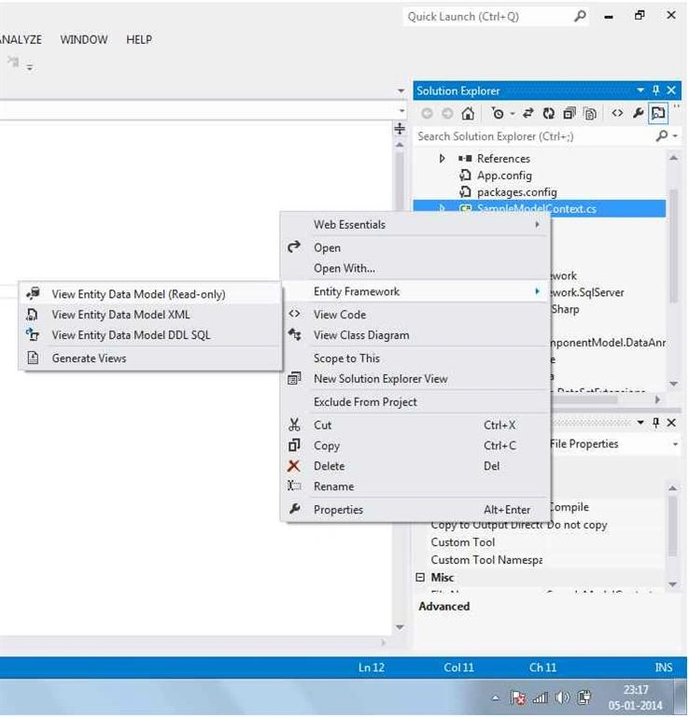Viewport: 689px width, 717px height.
Task: Click the Home icon in Solution Explorer toolbar
Action: 468,113
